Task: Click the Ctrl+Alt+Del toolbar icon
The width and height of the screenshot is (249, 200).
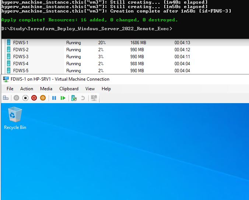Action: click(x=6, y=98)
